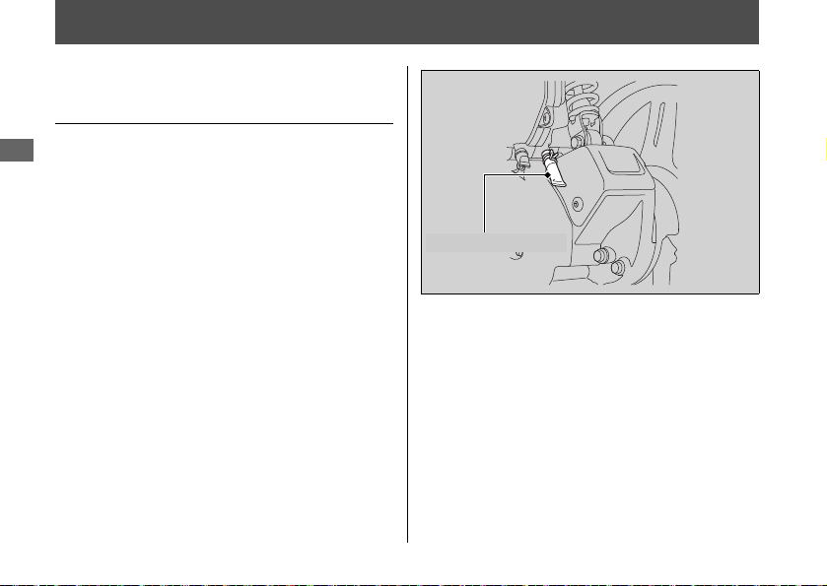
Task: Click the yellow marker on the right edge
Action: click(x=825, y=150)
